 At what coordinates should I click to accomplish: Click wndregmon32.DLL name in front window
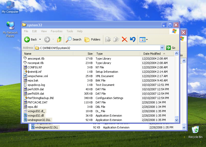(x=39, y=120)
